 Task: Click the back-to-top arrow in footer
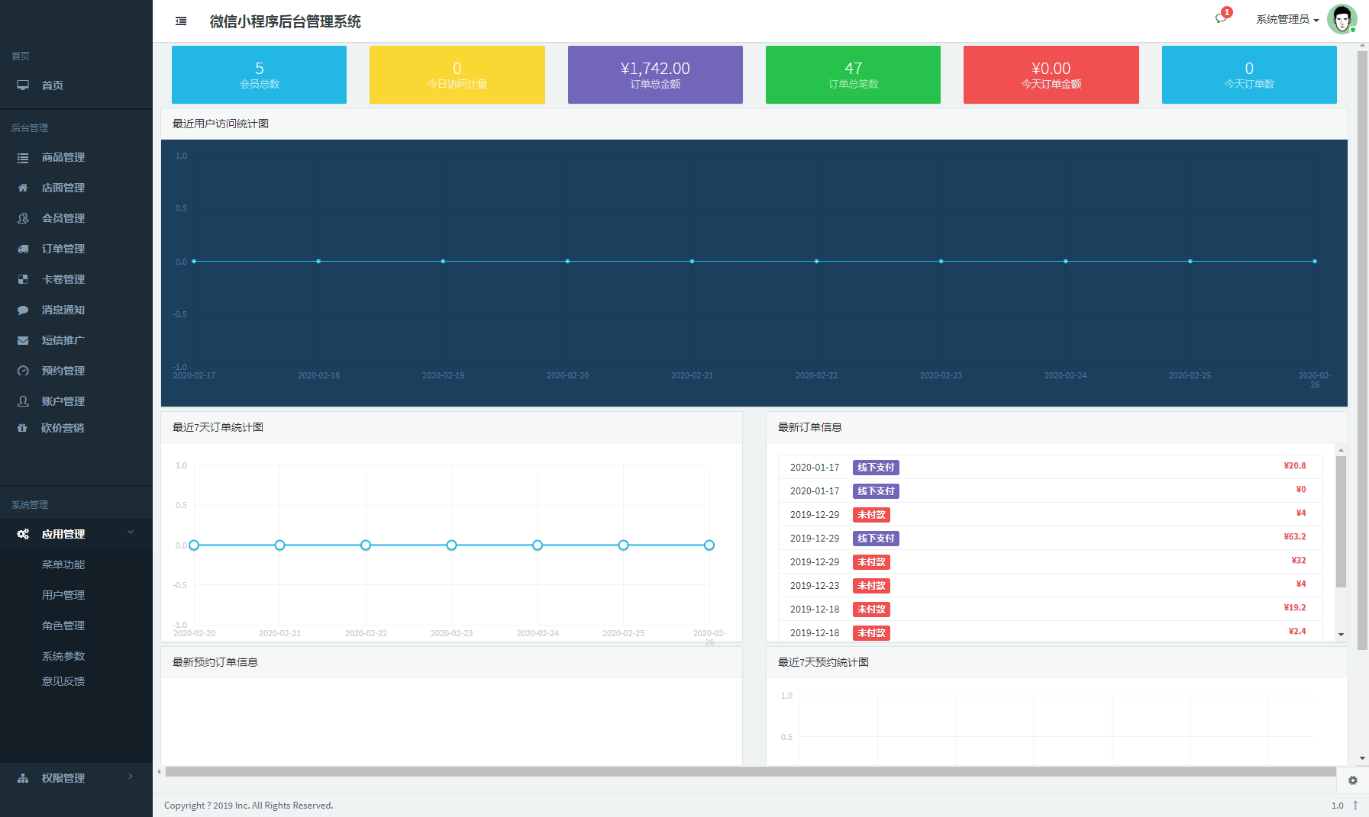click(1355, 806)
